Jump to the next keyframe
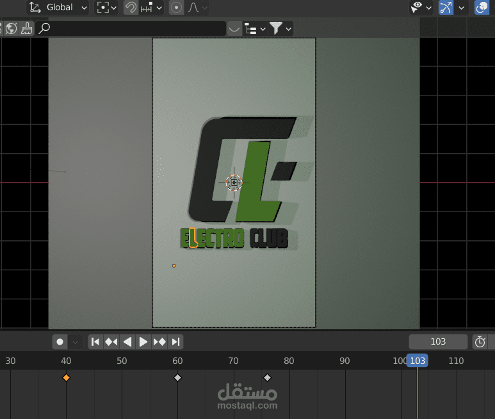 159,341
